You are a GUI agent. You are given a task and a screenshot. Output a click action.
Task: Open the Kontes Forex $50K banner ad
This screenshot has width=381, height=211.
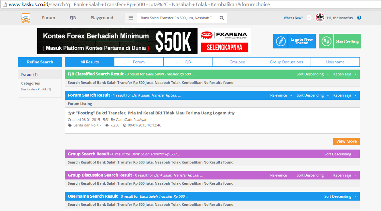(117, 41)
